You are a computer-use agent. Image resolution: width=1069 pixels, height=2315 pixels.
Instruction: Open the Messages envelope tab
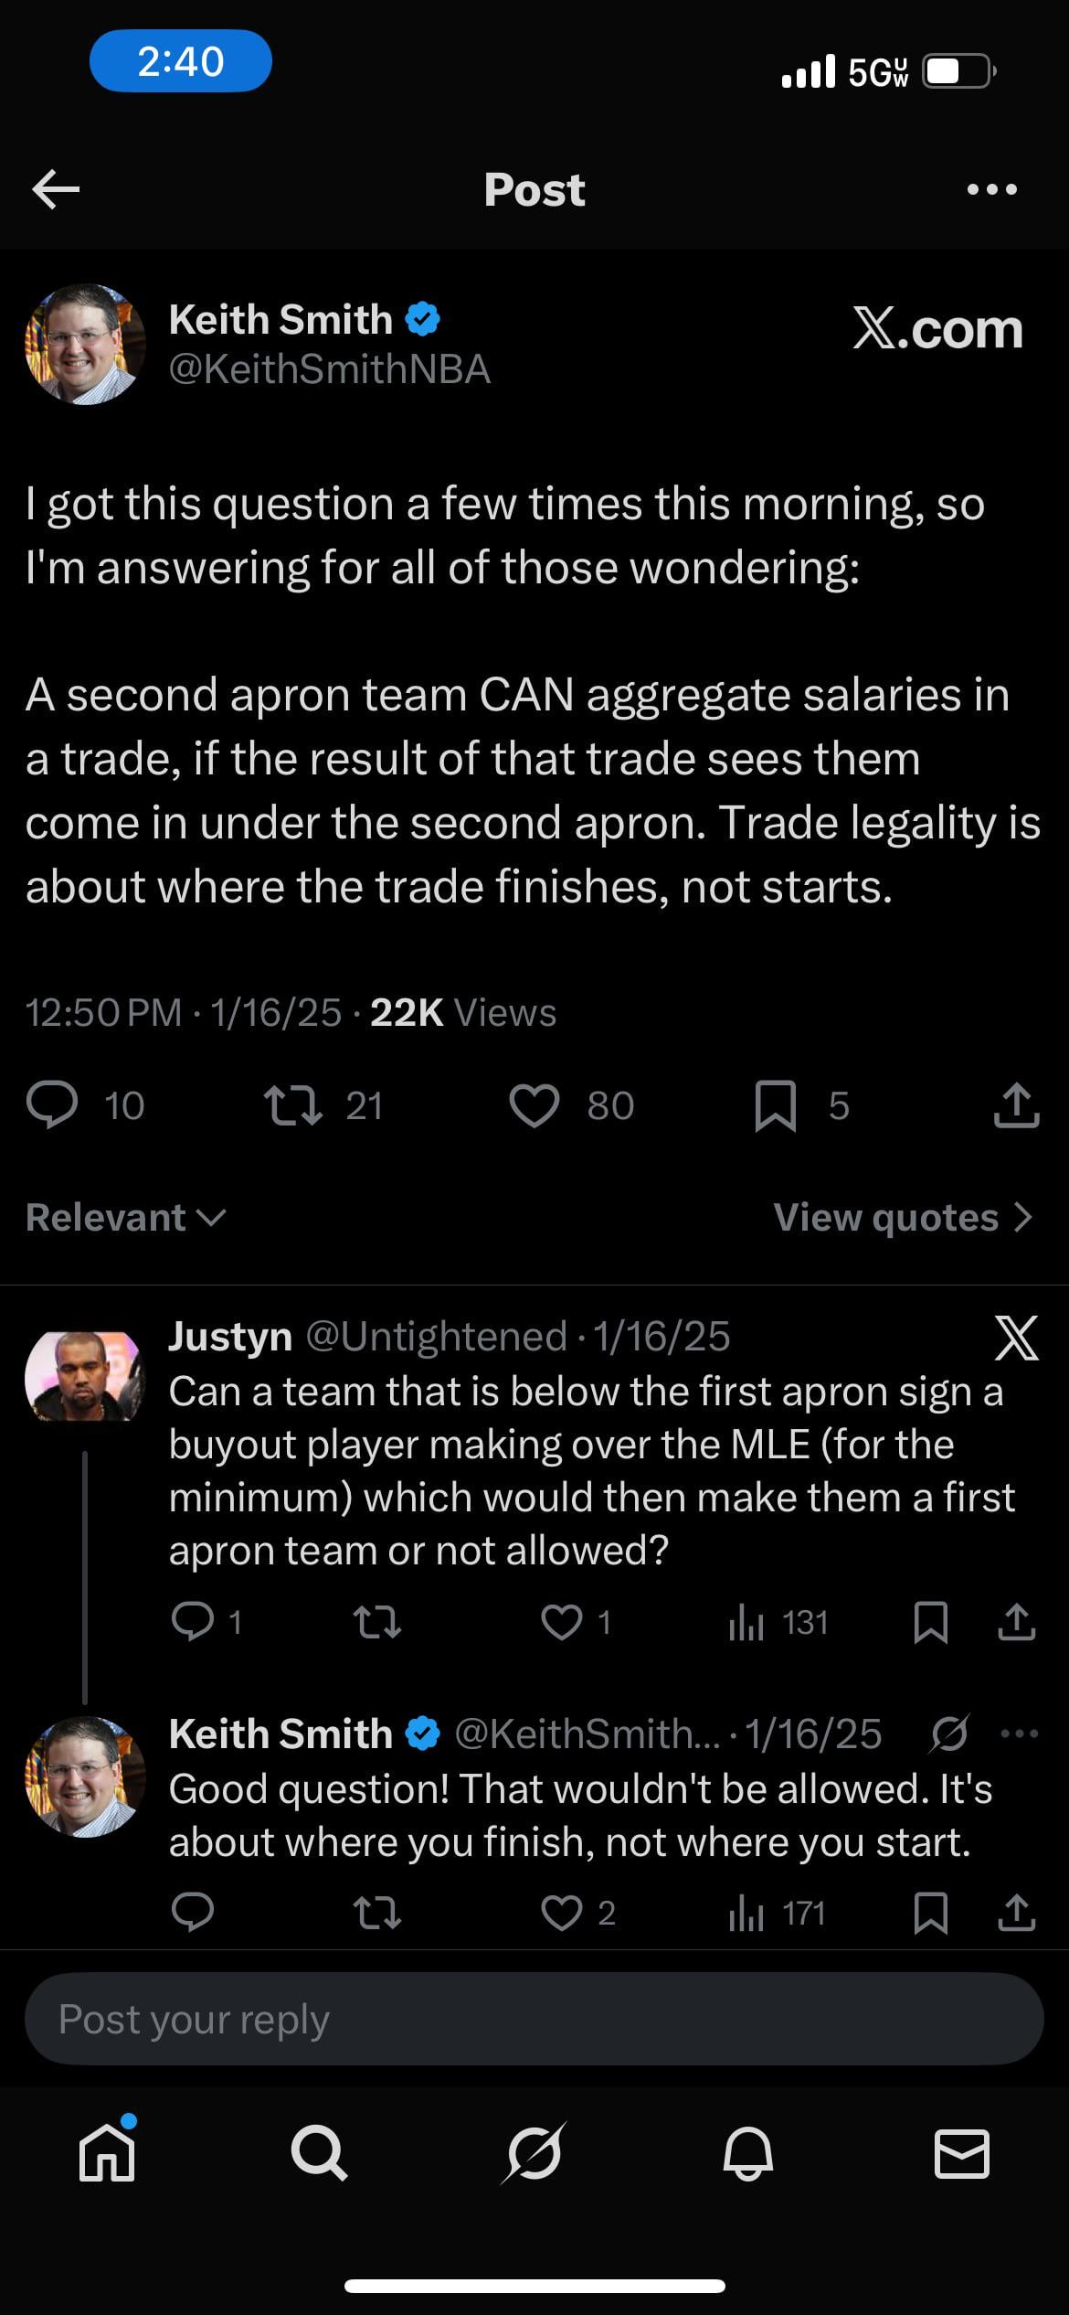tap(961, 2154)
